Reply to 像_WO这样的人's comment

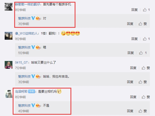(x=135, y=39)
